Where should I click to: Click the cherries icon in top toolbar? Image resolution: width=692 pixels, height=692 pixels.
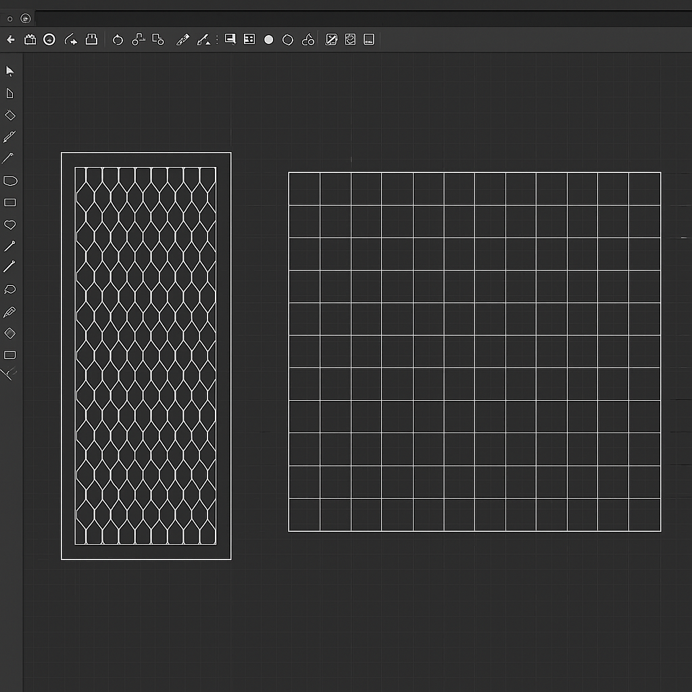coord(308,40)
